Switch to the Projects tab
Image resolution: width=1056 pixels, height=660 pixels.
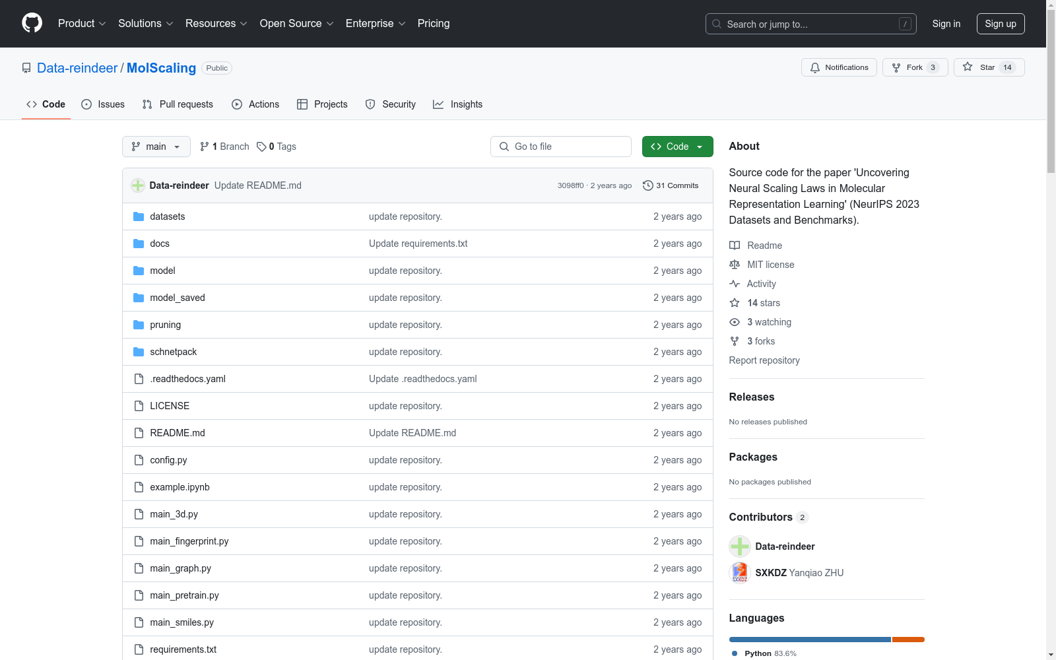point(322,104)
